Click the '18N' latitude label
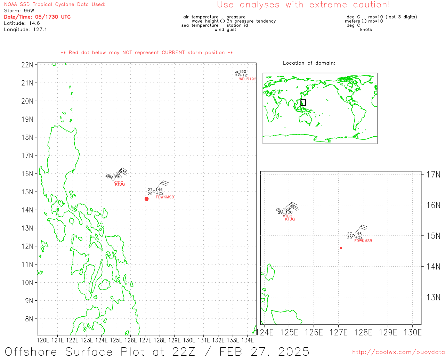Image resolution: width=445 pixels, height=356 pixels. click(27, 137)
